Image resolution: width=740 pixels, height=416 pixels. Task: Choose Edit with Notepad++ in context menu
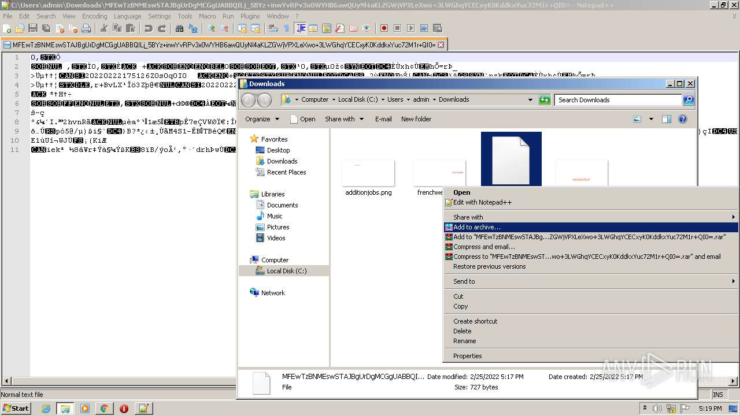pos(591,202)
